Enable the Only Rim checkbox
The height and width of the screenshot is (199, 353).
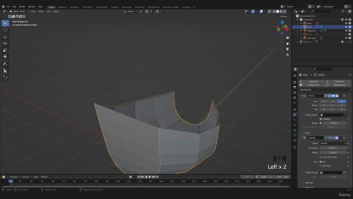(x=320, y=166)
